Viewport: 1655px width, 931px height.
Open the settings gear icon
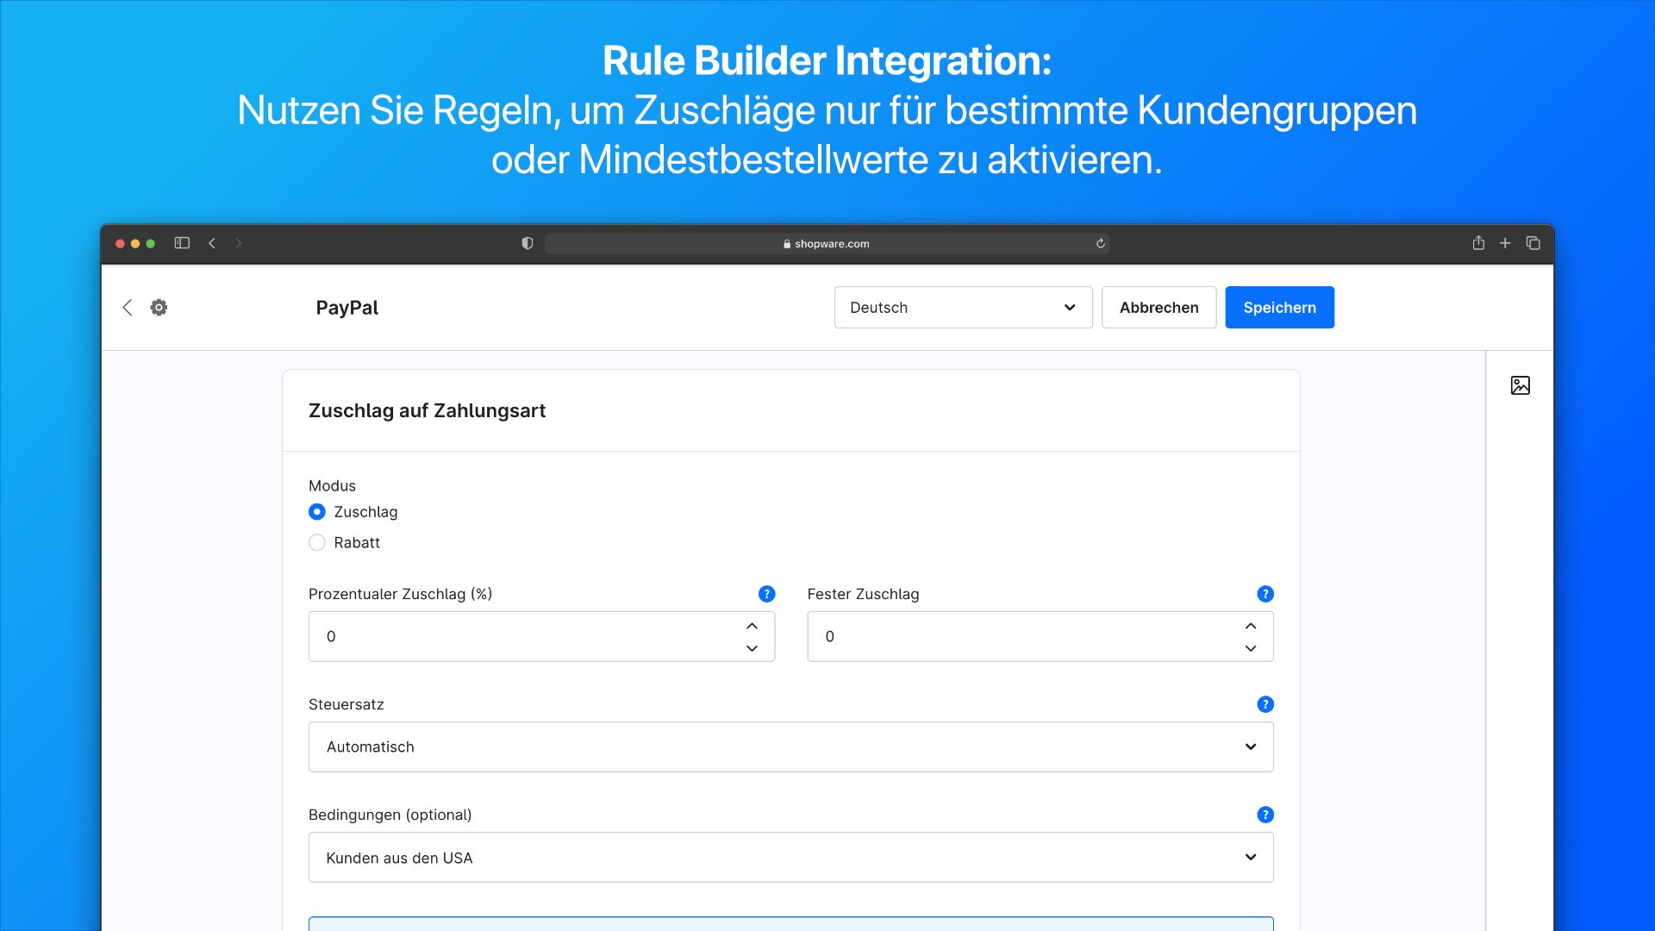click(159, 308)
